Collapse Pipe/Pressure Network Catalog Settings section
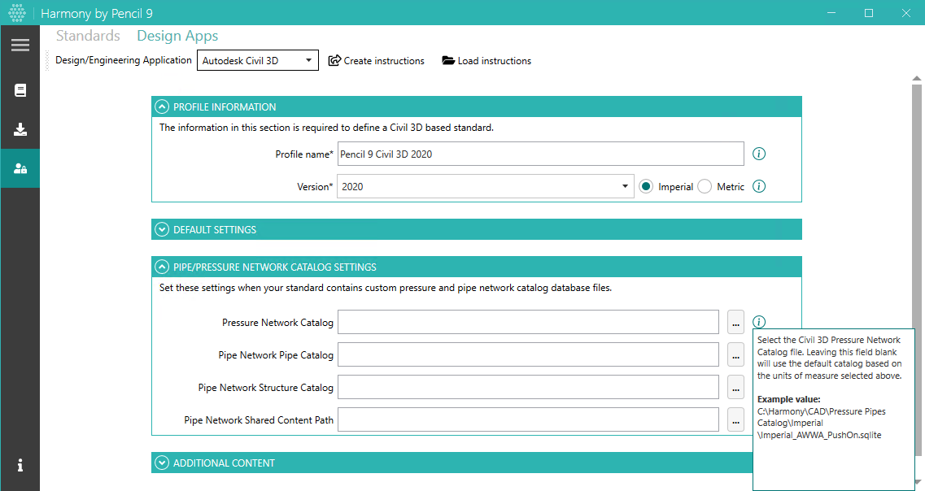 click(x=162, y=267)
